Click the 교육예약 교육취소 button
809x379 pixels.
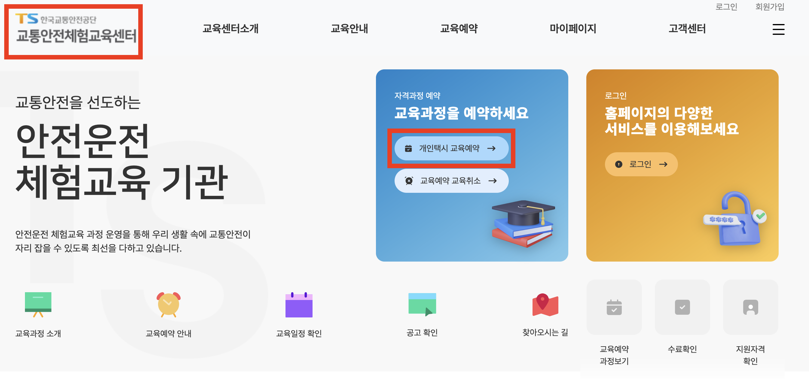(451, 181)
